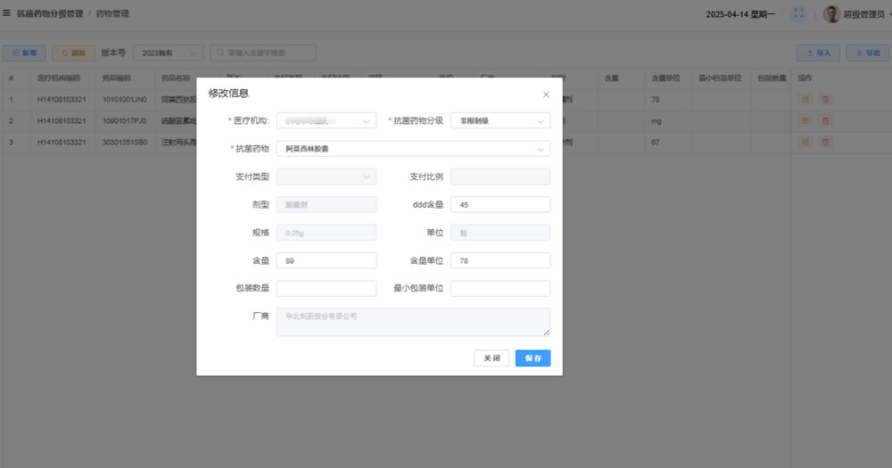The image size is (892, 468).
Task: Click the 抗菌药物分级管理 breadcrumb
Action: 50,13
